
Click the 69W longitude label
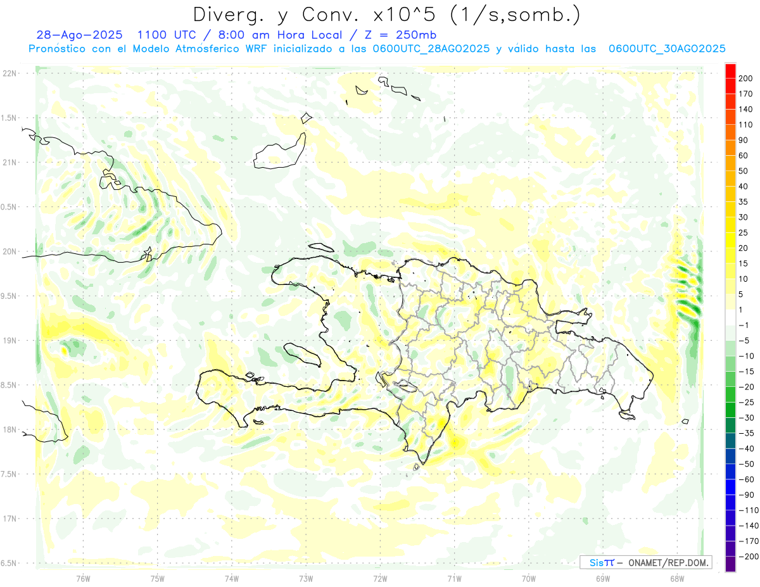tap(603, 578)
